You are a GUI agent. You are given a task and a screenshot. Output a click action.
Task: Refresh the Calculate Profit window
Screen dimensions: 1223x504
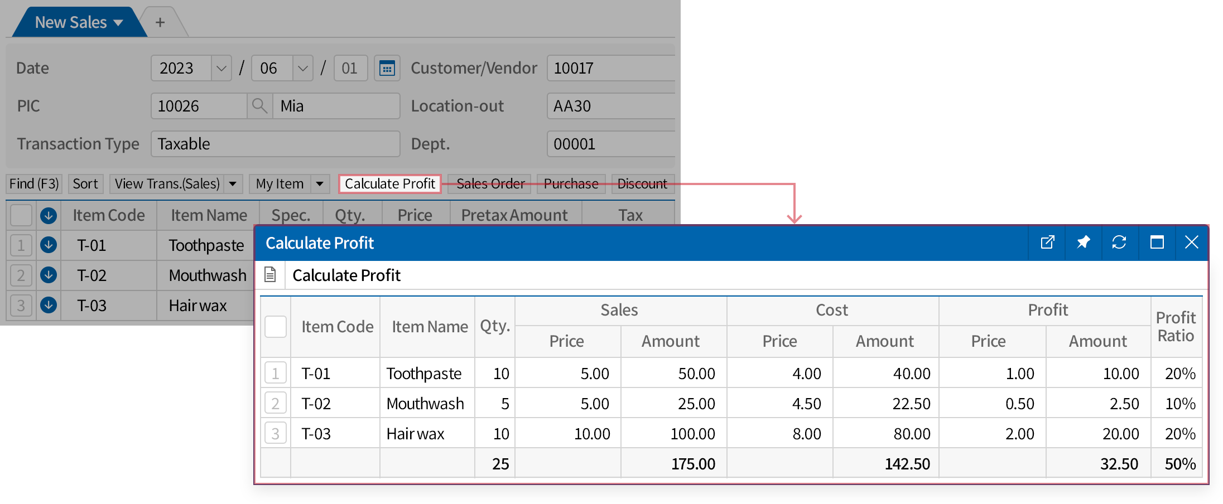[1119, 243]
